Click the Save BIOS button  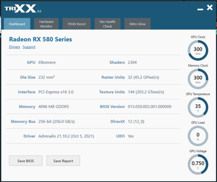click(25, 161)
